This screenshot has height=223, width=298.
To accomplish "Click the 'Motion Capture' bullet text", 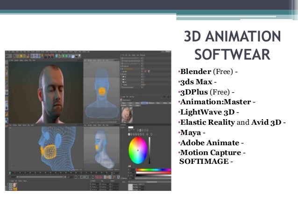I will [x=211, y=153].
